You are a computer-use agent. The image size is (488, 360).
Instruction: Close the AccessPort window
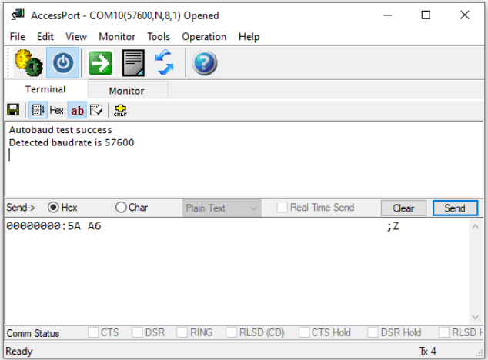pyautogui.click(x=465, y=15)
